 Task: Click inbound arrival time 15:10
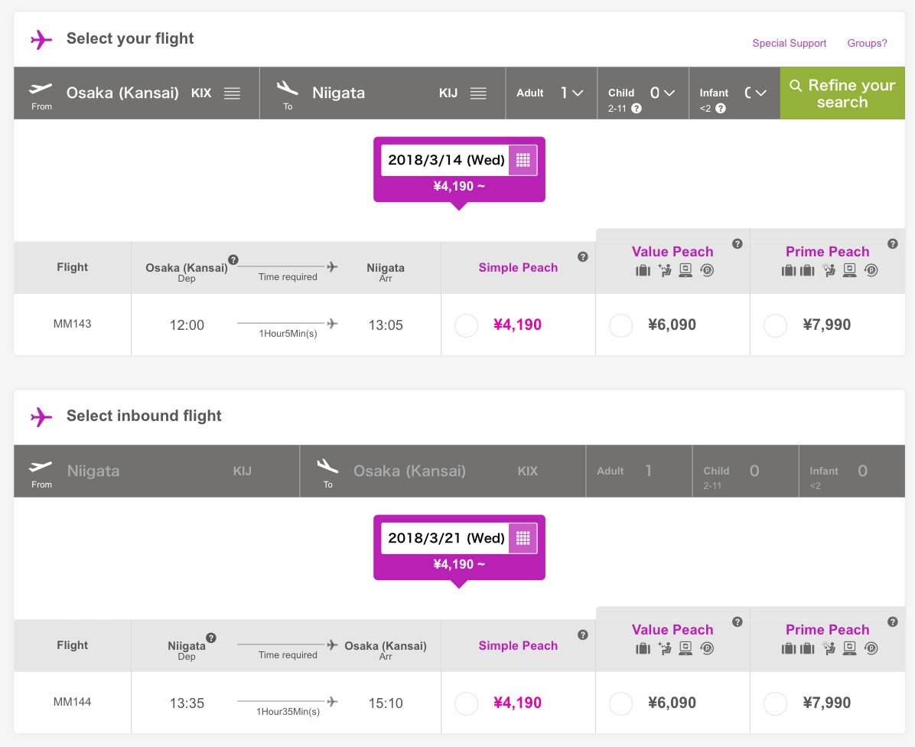click(386, 703)
